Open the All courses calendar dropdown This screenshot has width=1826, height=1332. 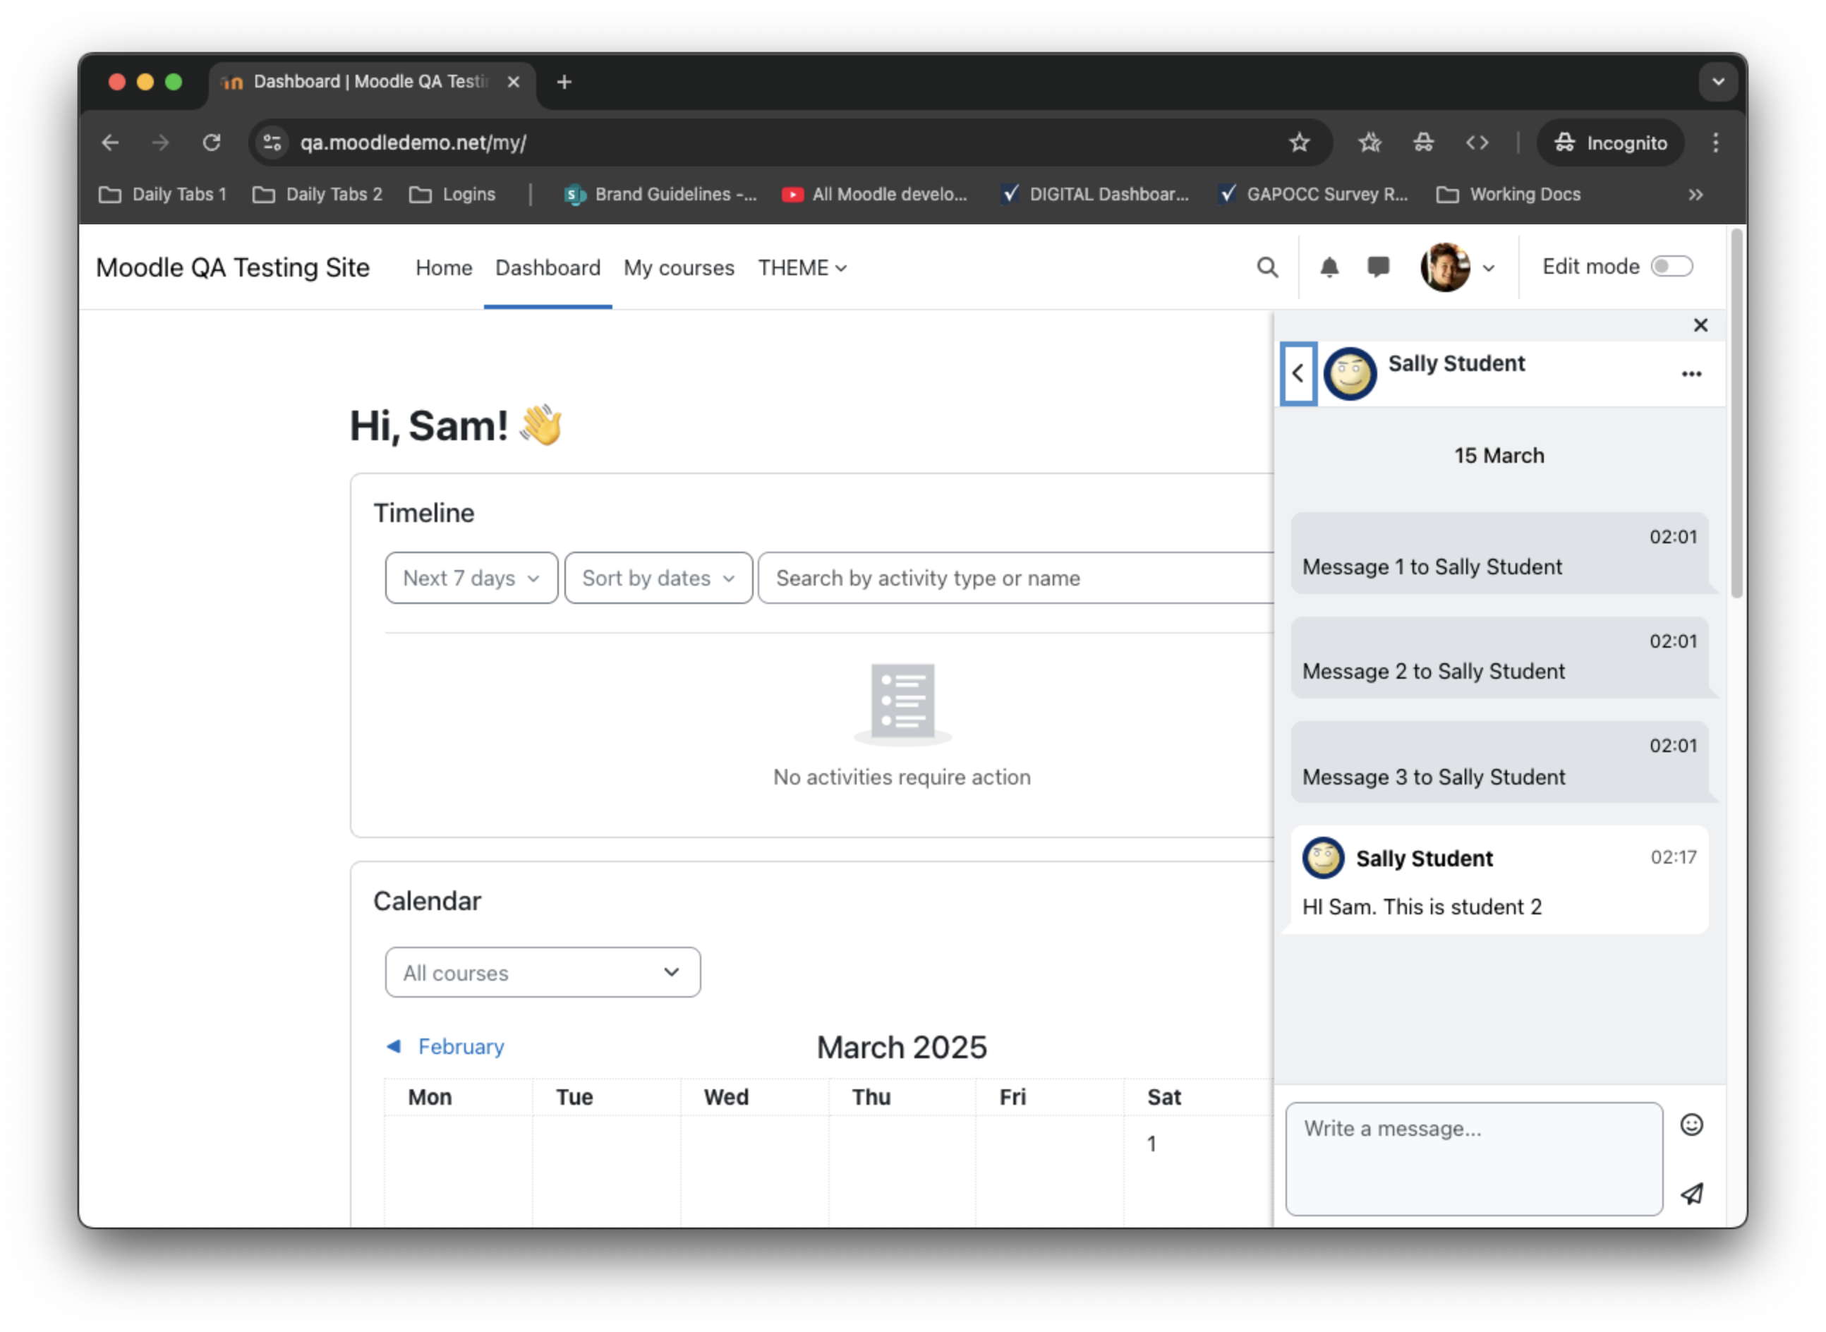(542, 972)
